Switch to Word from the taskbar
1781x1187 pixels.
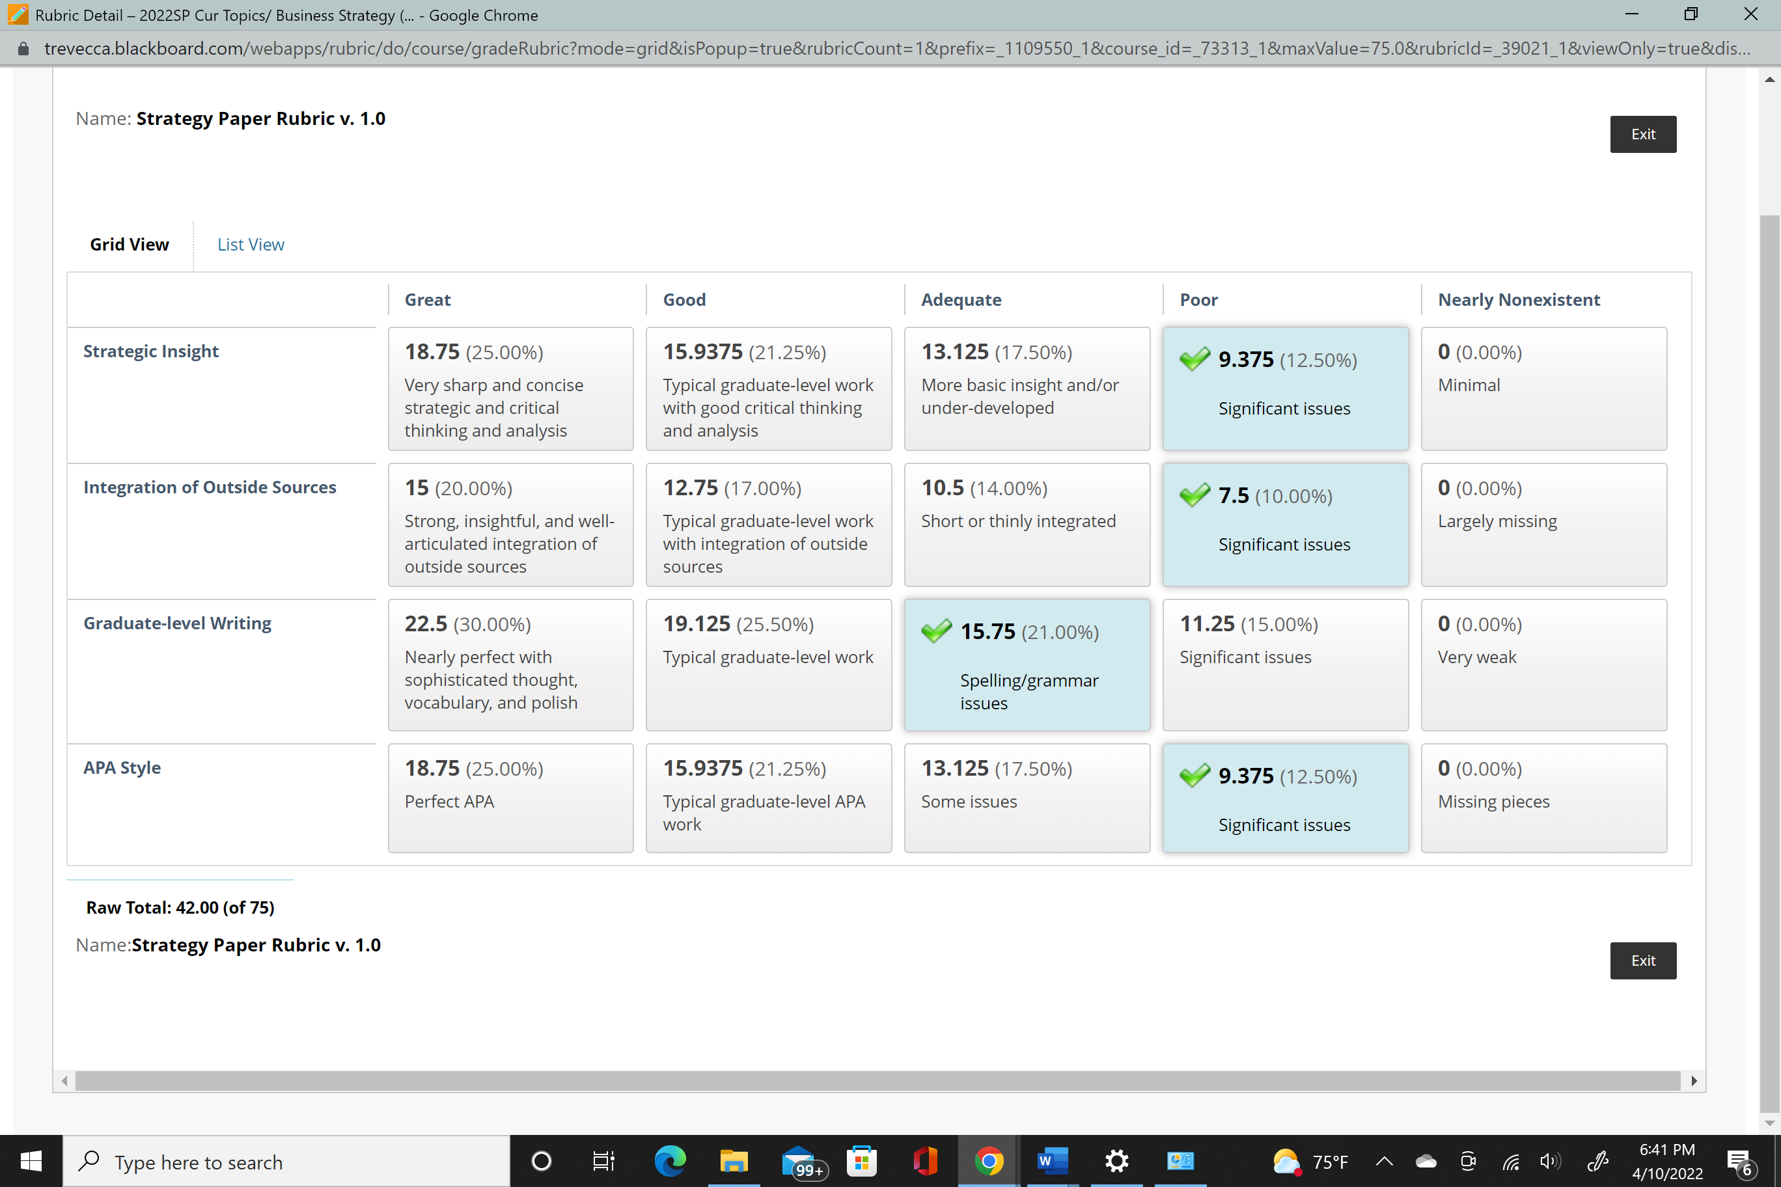coord(1053,1160)
